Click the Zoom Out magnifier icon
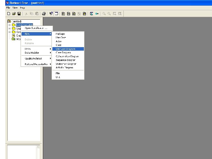This screenshot has height=159, width=212. pyautogui.click(x=109, y=14)
